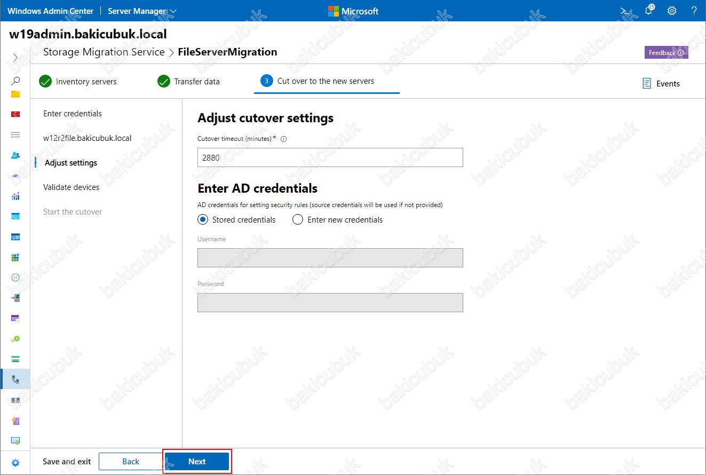Open the Local users and groups icon
The height and width of the screenshot is (475, 706).
[x=15, y=155]
